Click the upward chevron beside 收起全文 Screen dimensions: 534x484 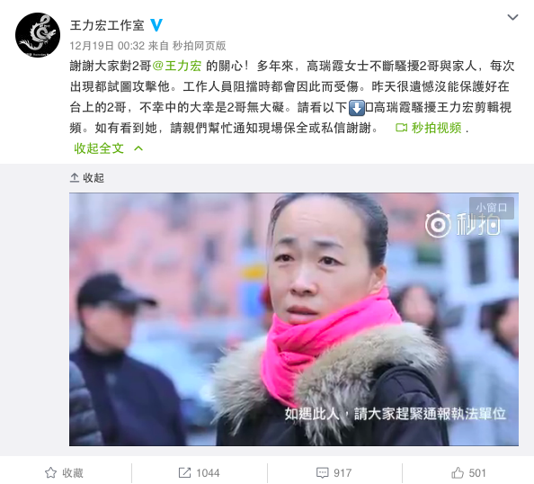[x=138, y=148]
